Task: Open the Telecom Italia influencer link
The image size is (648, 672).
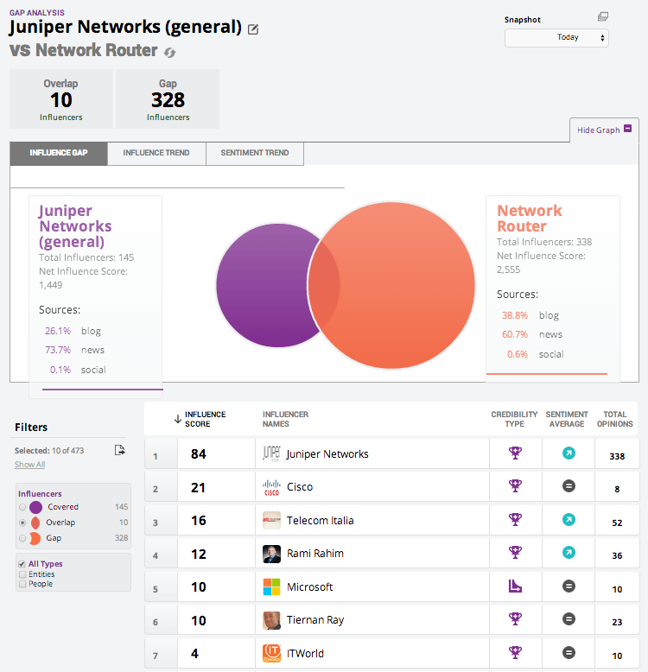Action: tap(320, 520)
